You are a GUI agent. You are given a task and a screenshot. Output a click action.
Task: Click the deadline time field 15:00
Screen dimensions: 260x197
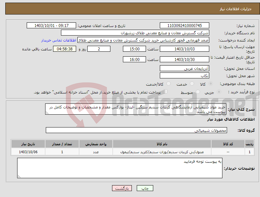[134, 49]
